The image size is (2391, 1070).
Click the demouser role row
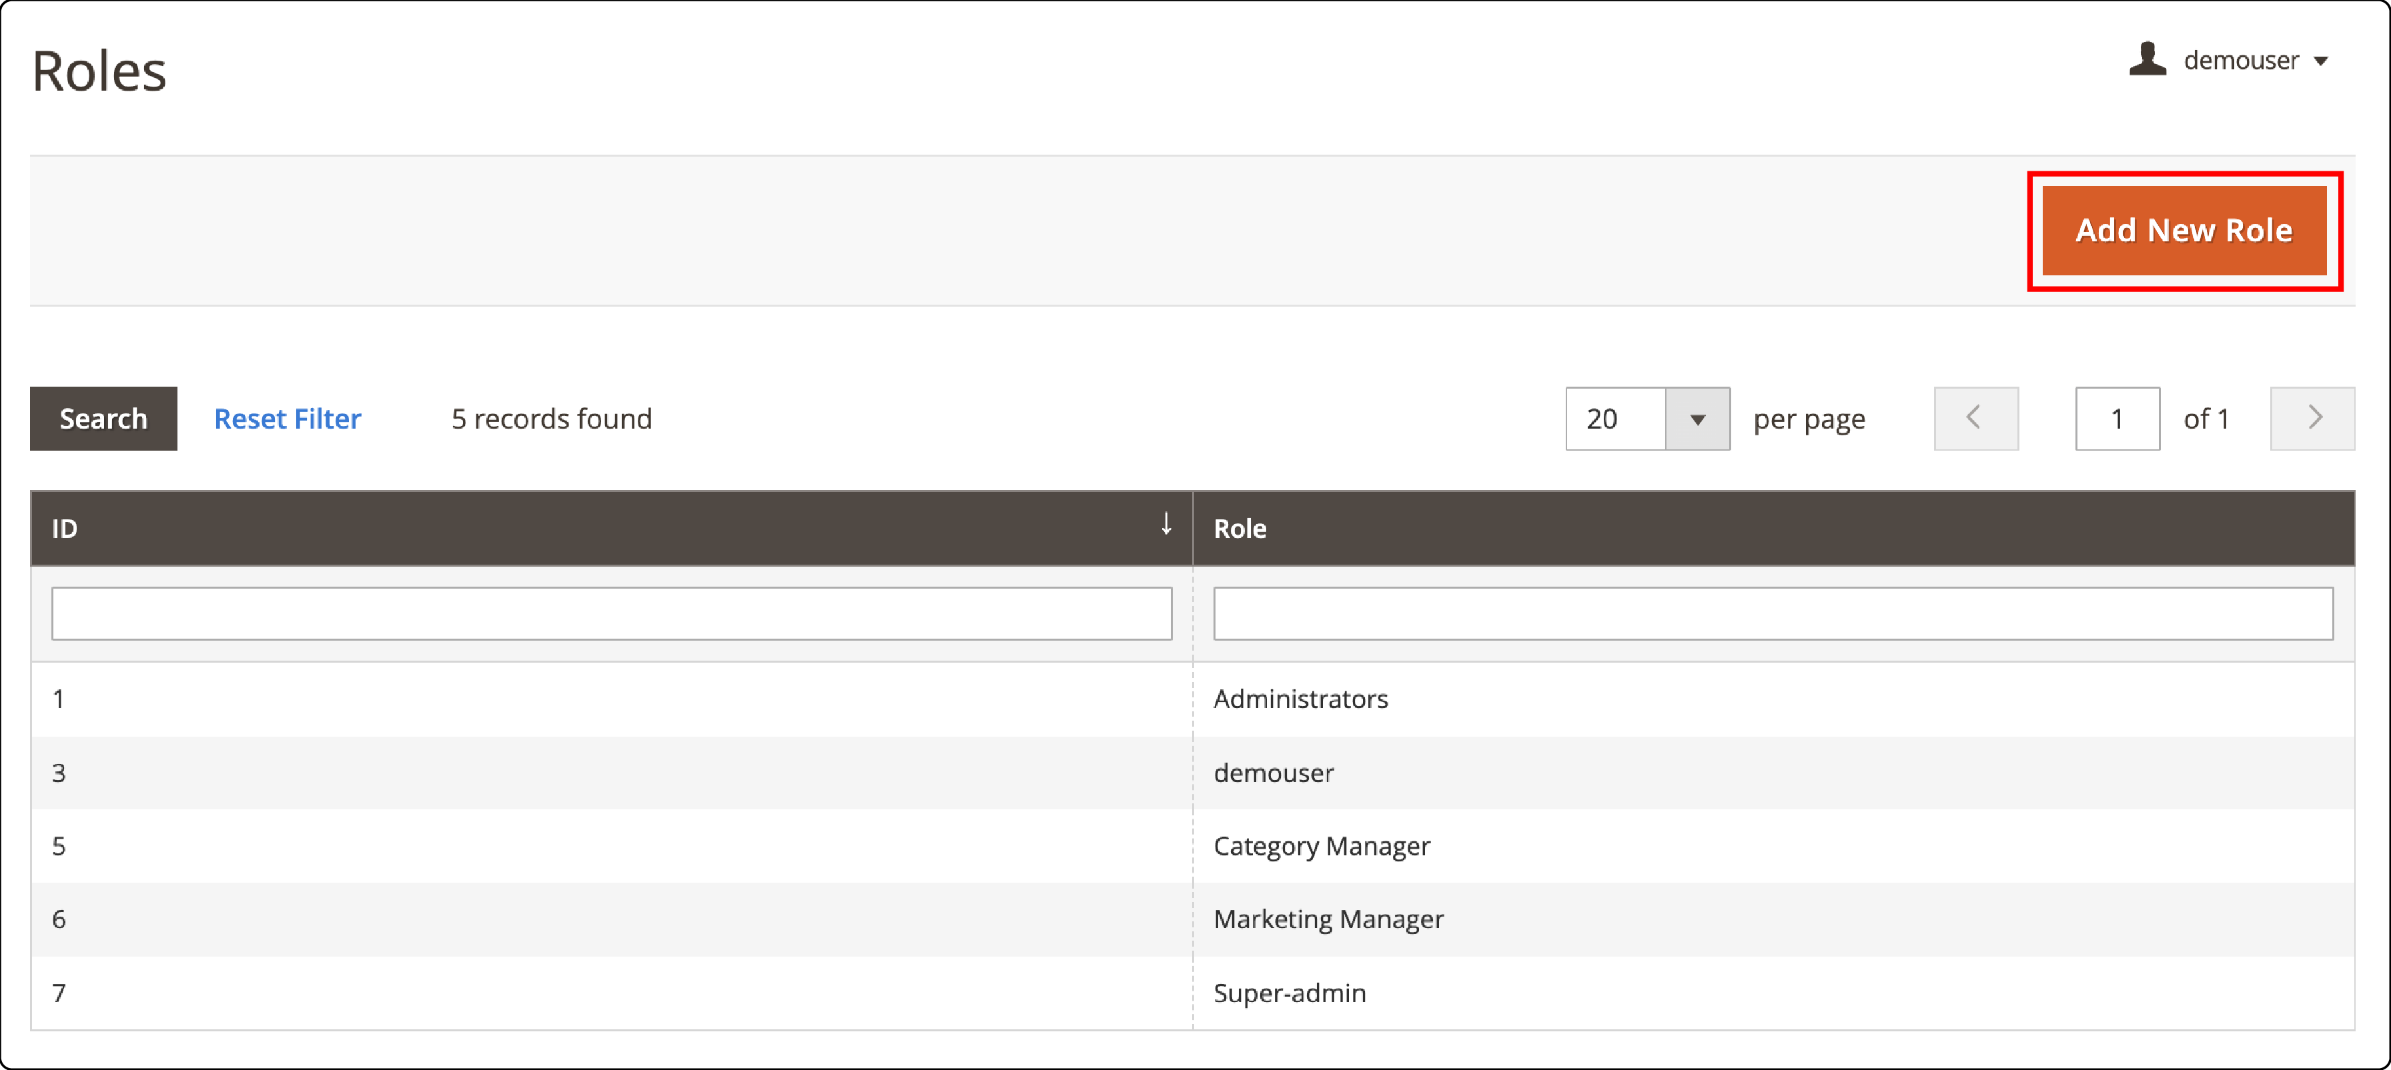[1194, 771]
